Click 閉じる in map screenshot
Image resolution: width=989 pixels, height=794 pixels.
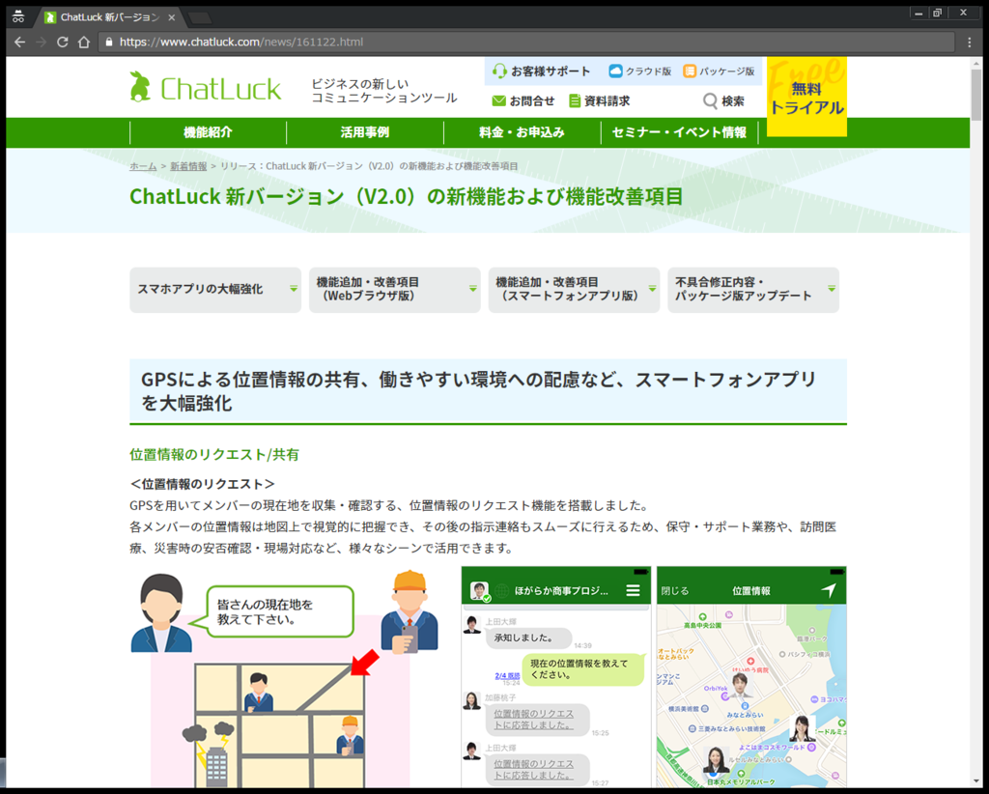pyautogui.click(x=675, y=591)
